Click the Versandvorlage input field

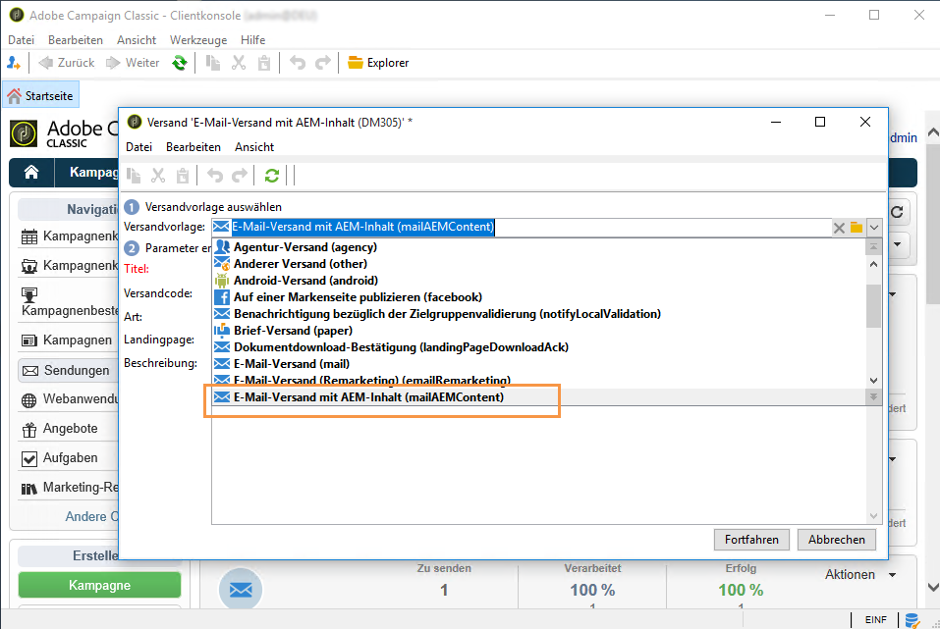(522, 227)
